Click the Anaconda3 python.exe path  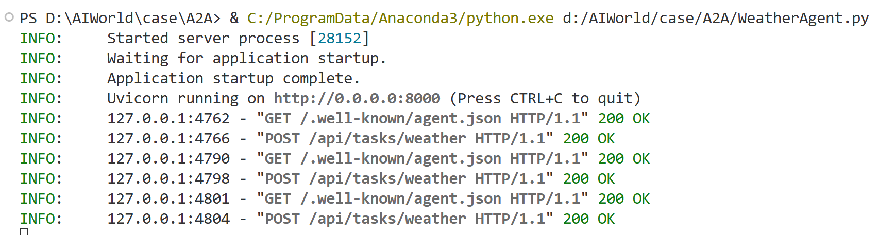pyautogui.click(x=400, y=18)
